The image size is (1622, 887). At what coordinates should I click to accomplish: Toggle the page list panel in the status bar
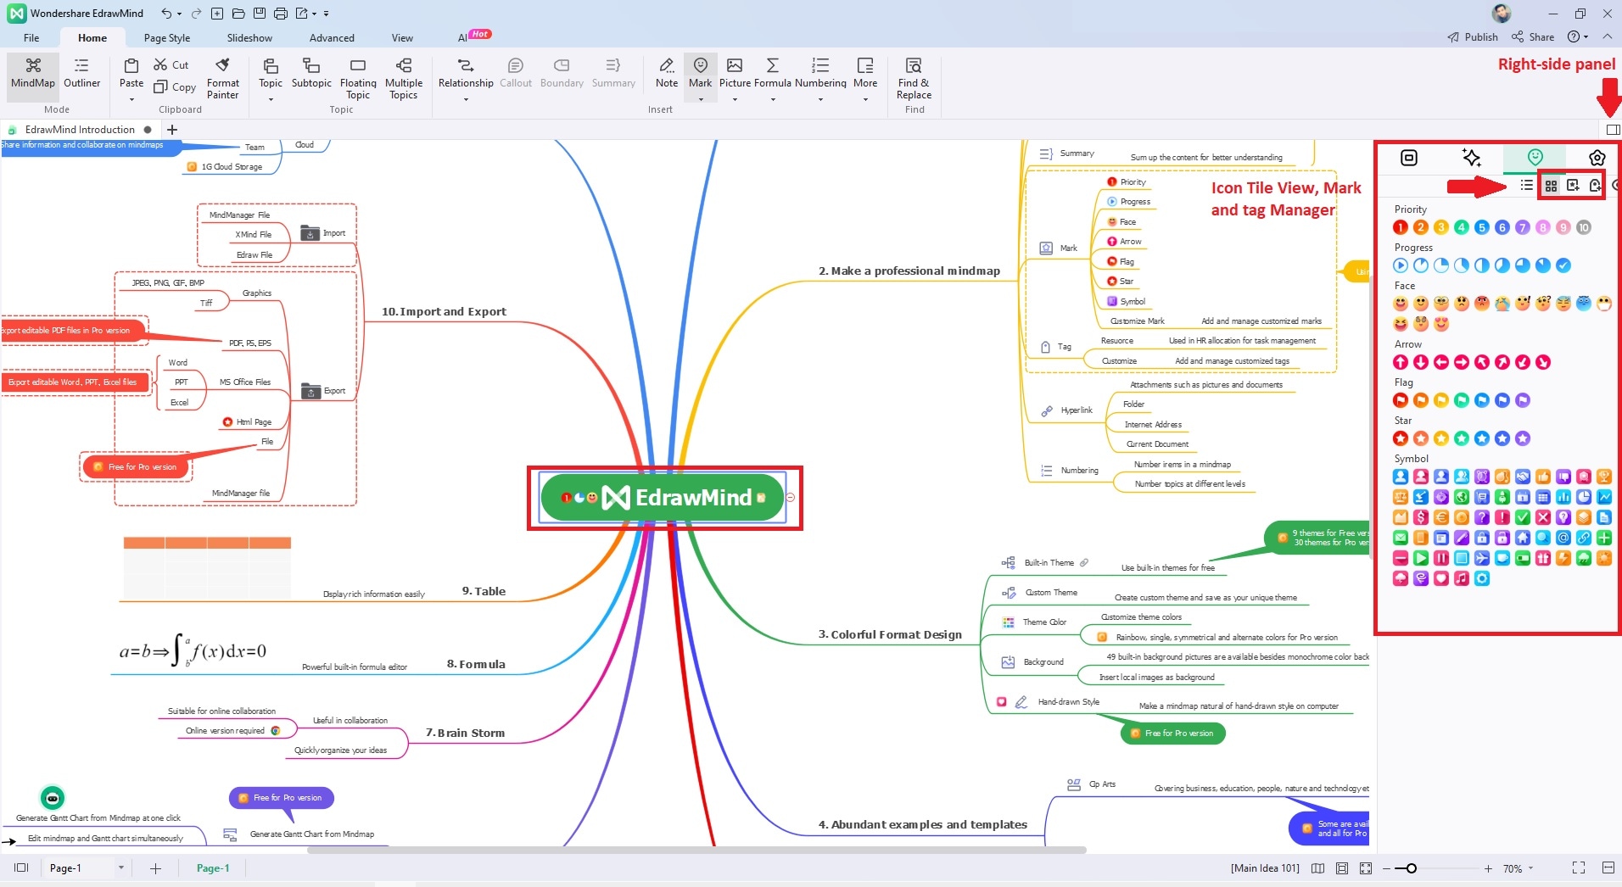pyautogui.click(x=21, y=868)
